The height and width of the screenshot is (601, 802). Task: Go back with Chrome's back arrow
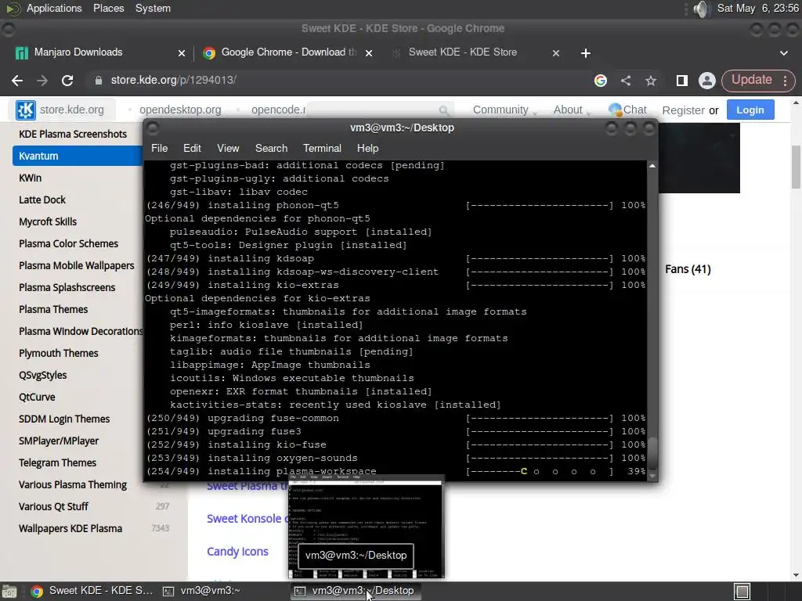tap(17, 81)
